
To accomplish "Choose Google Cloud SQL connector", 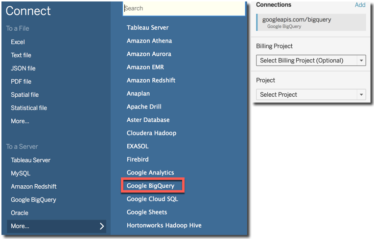I will tap(152, 199).
